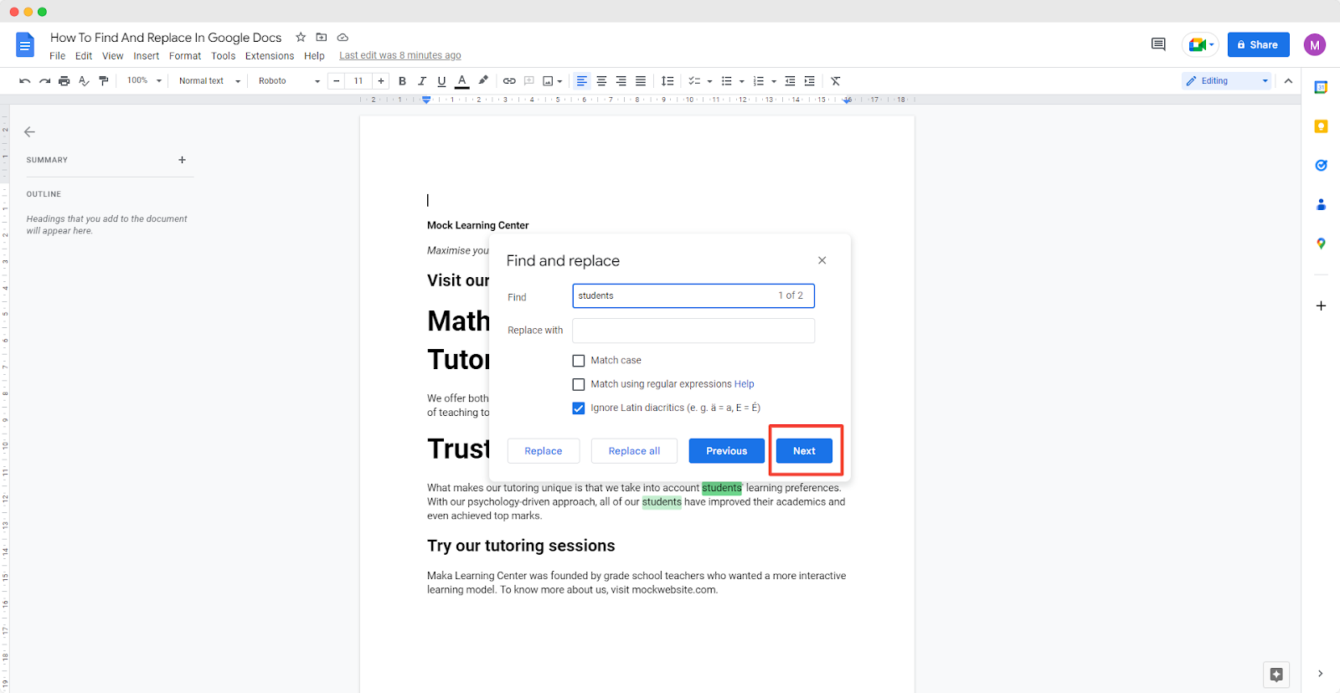This screenshot has height=693, width=1340.
Task: Undo the last action in toolbar
Action: pos(25,81)
